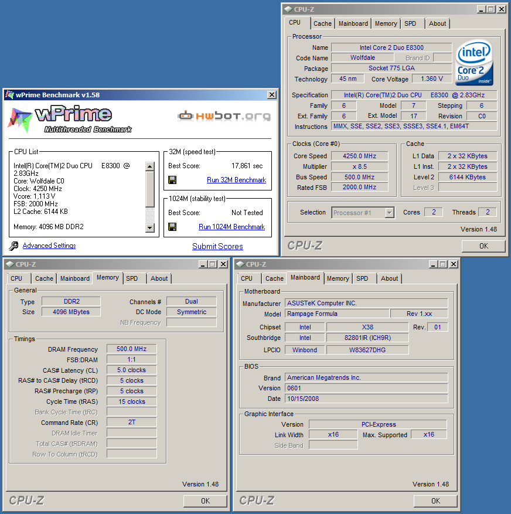Click the Submit Scores link
The image size is (511, 514).
[x=217, y=247]
